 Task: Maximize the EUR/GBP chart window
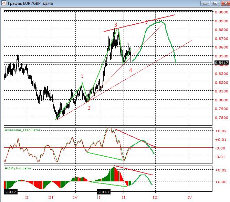tap(215, 3)
